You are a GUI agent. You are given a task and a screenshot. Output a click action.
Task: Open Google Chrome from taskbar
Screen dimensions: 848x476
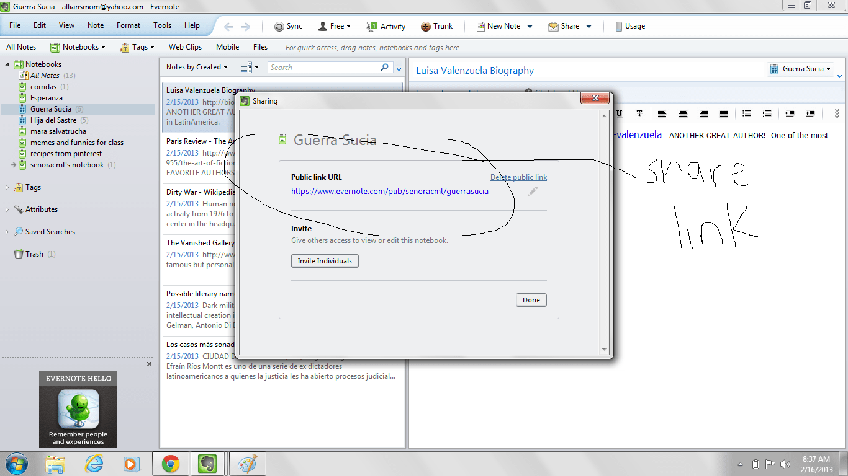[x=171, y=464]
